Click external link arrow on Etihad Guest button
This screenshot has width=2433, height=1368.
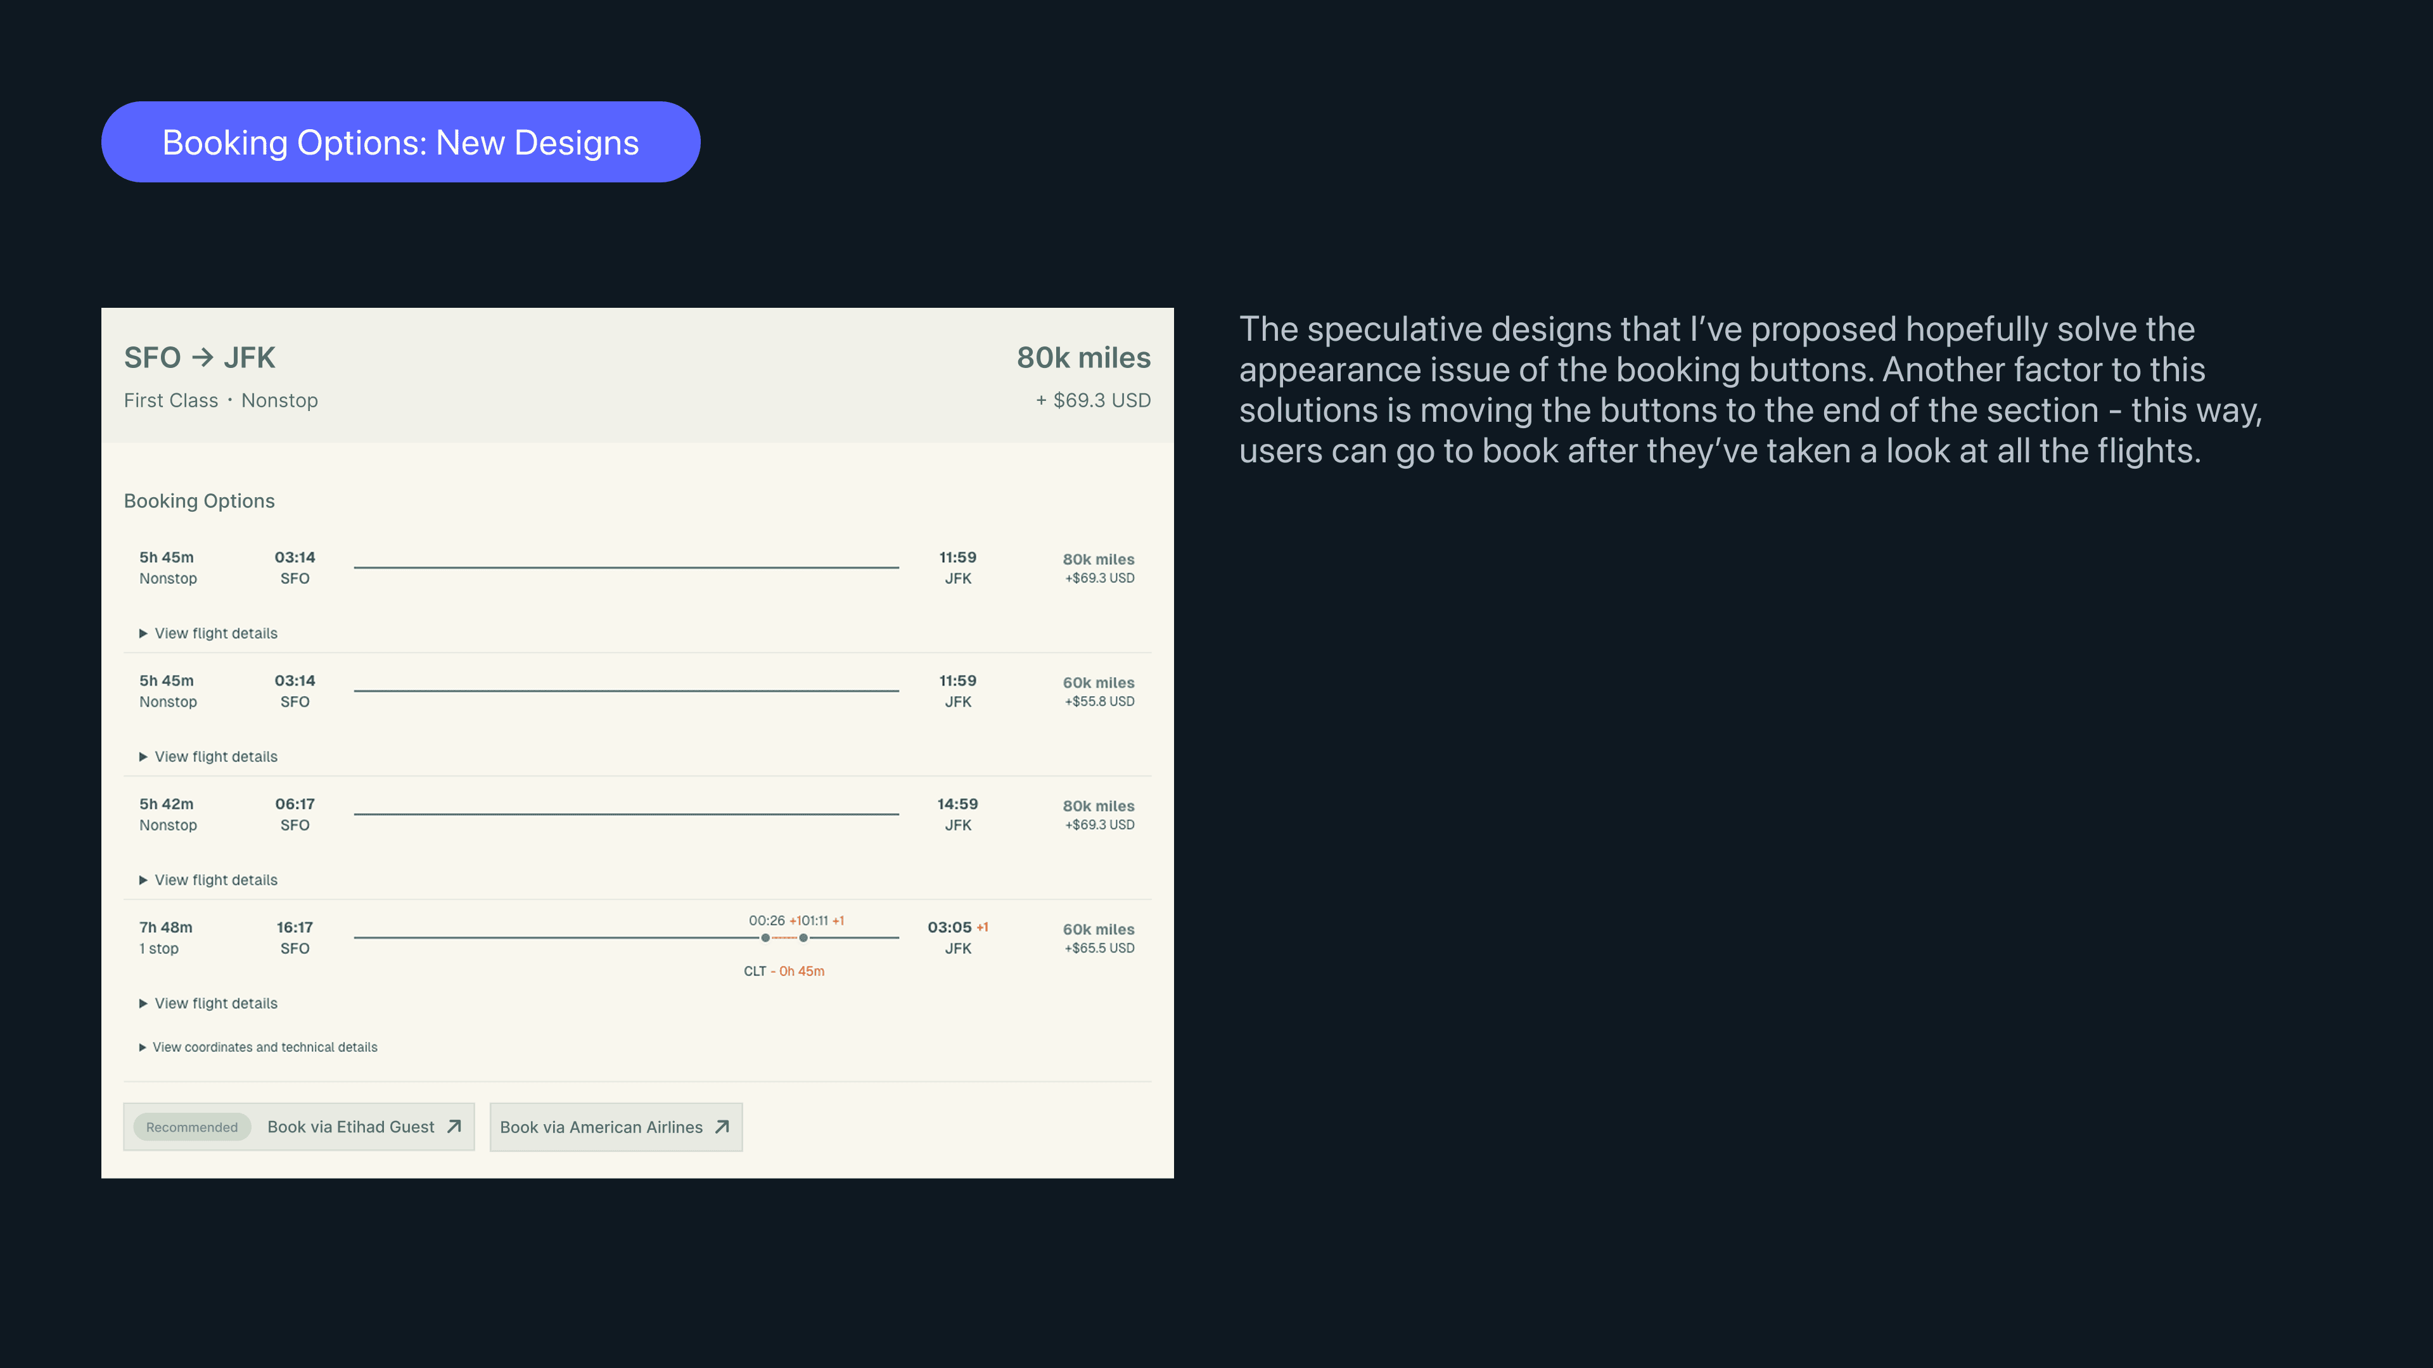[x=454, y=1126]
